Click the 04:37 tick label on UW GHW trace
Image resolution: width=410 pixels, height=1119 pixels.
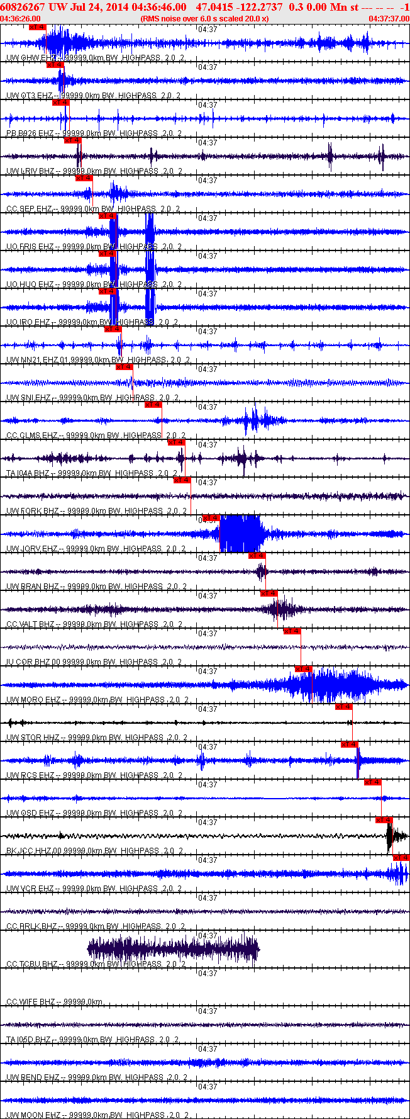coord(208,30)
